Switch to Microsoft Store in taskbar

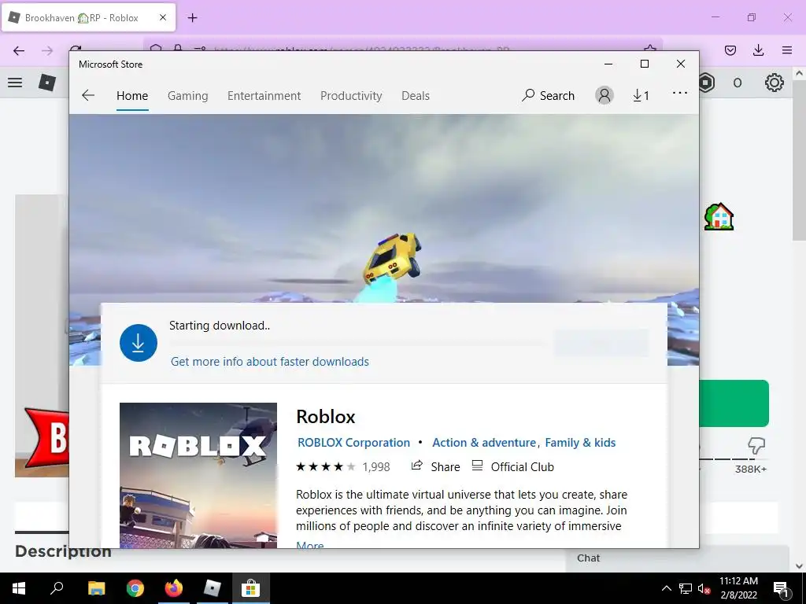point(251,588)
